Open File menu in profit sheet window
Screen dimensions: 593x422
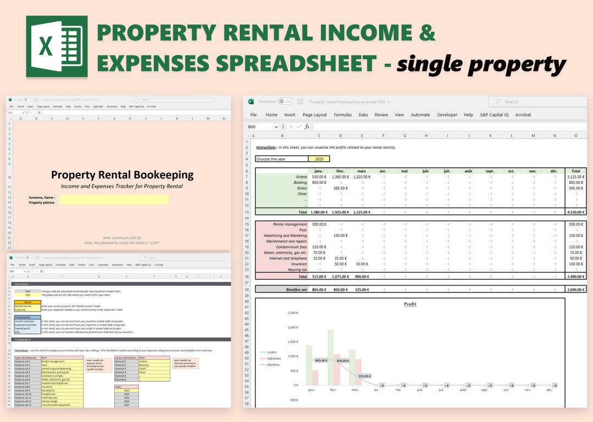click(x=253, y=115)
